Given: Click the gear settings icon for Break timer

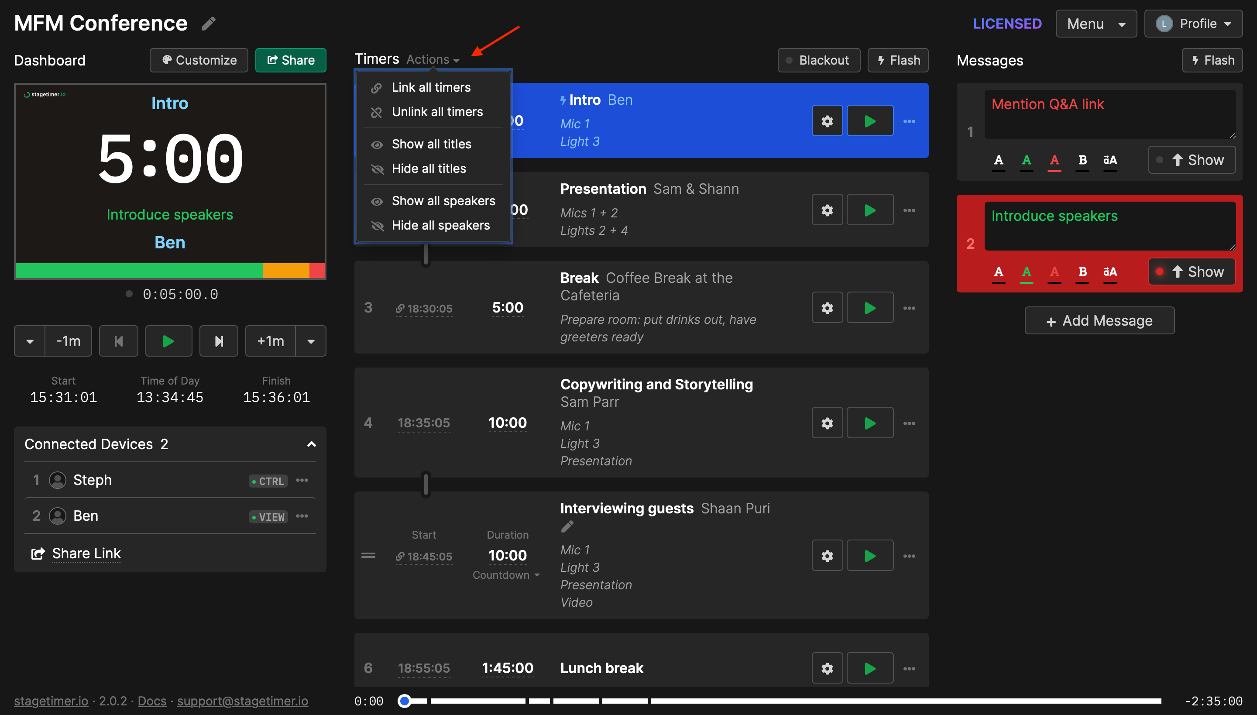Looking at the screenshot, I should (827, 306).
